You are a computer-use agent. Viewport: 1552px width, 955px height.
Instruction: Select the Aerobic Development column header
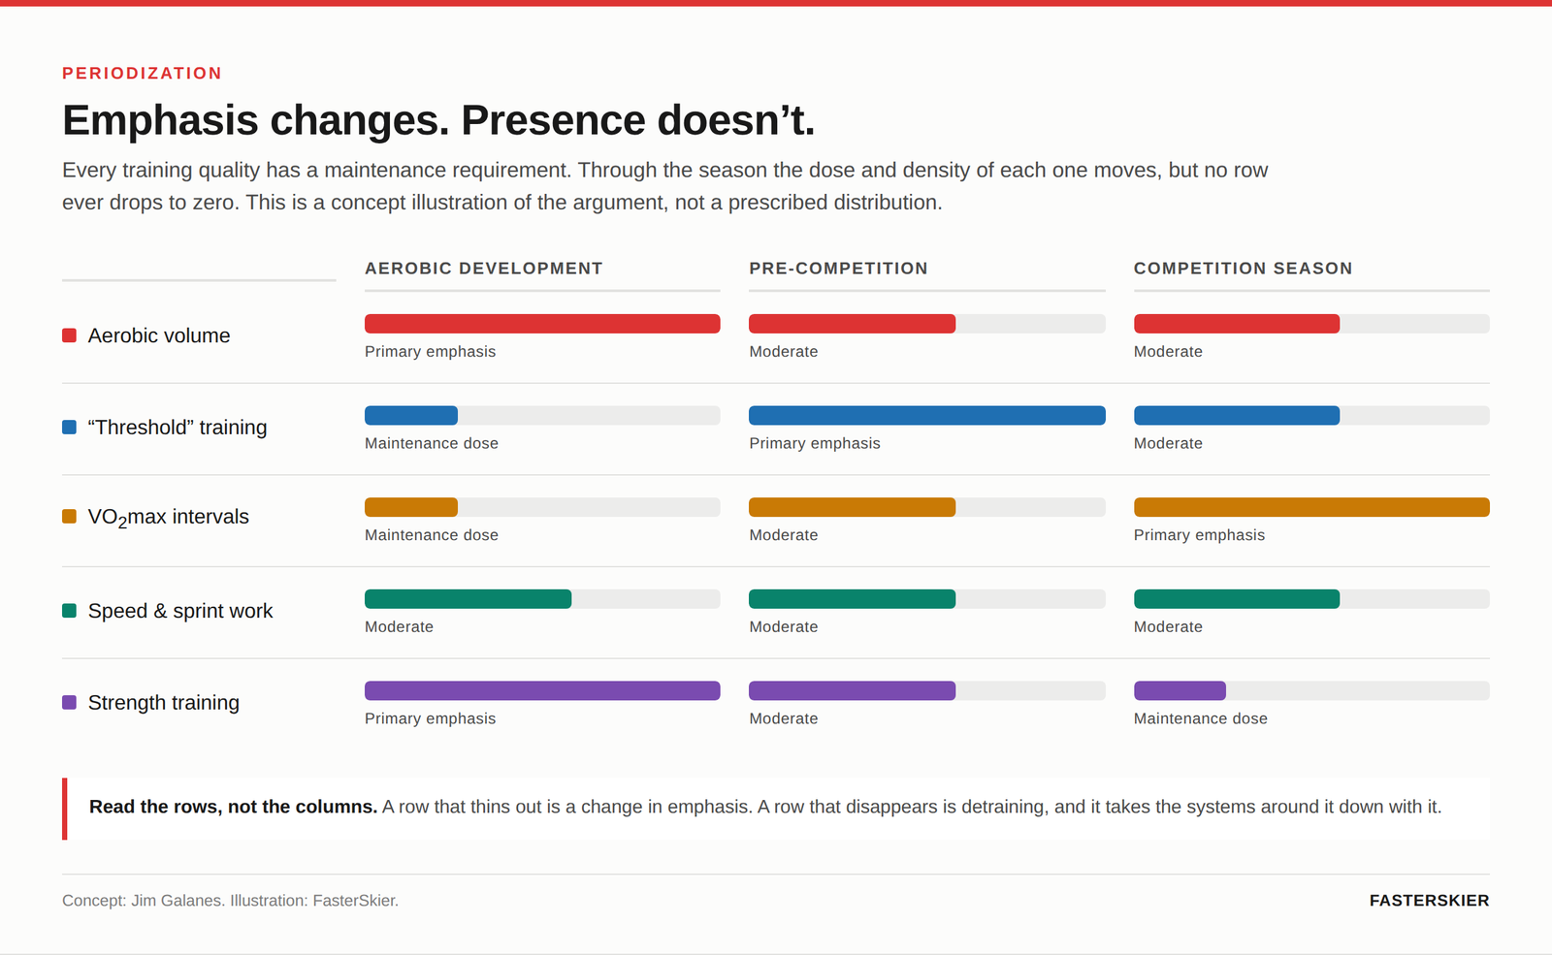tap(483, 269)
